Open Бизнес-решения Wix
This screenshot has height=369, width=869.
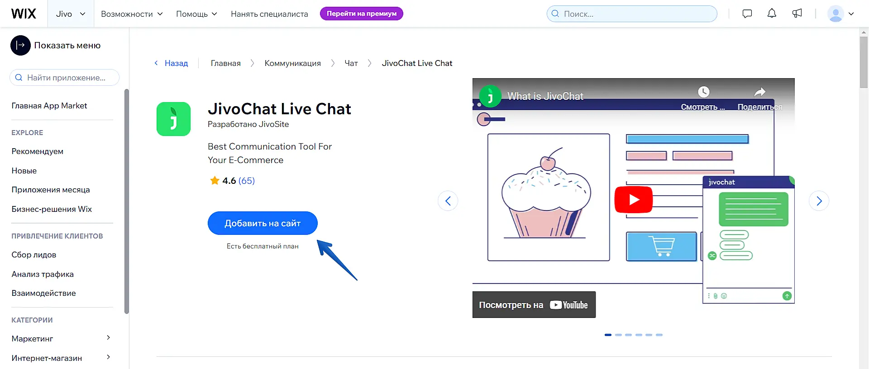52,209
